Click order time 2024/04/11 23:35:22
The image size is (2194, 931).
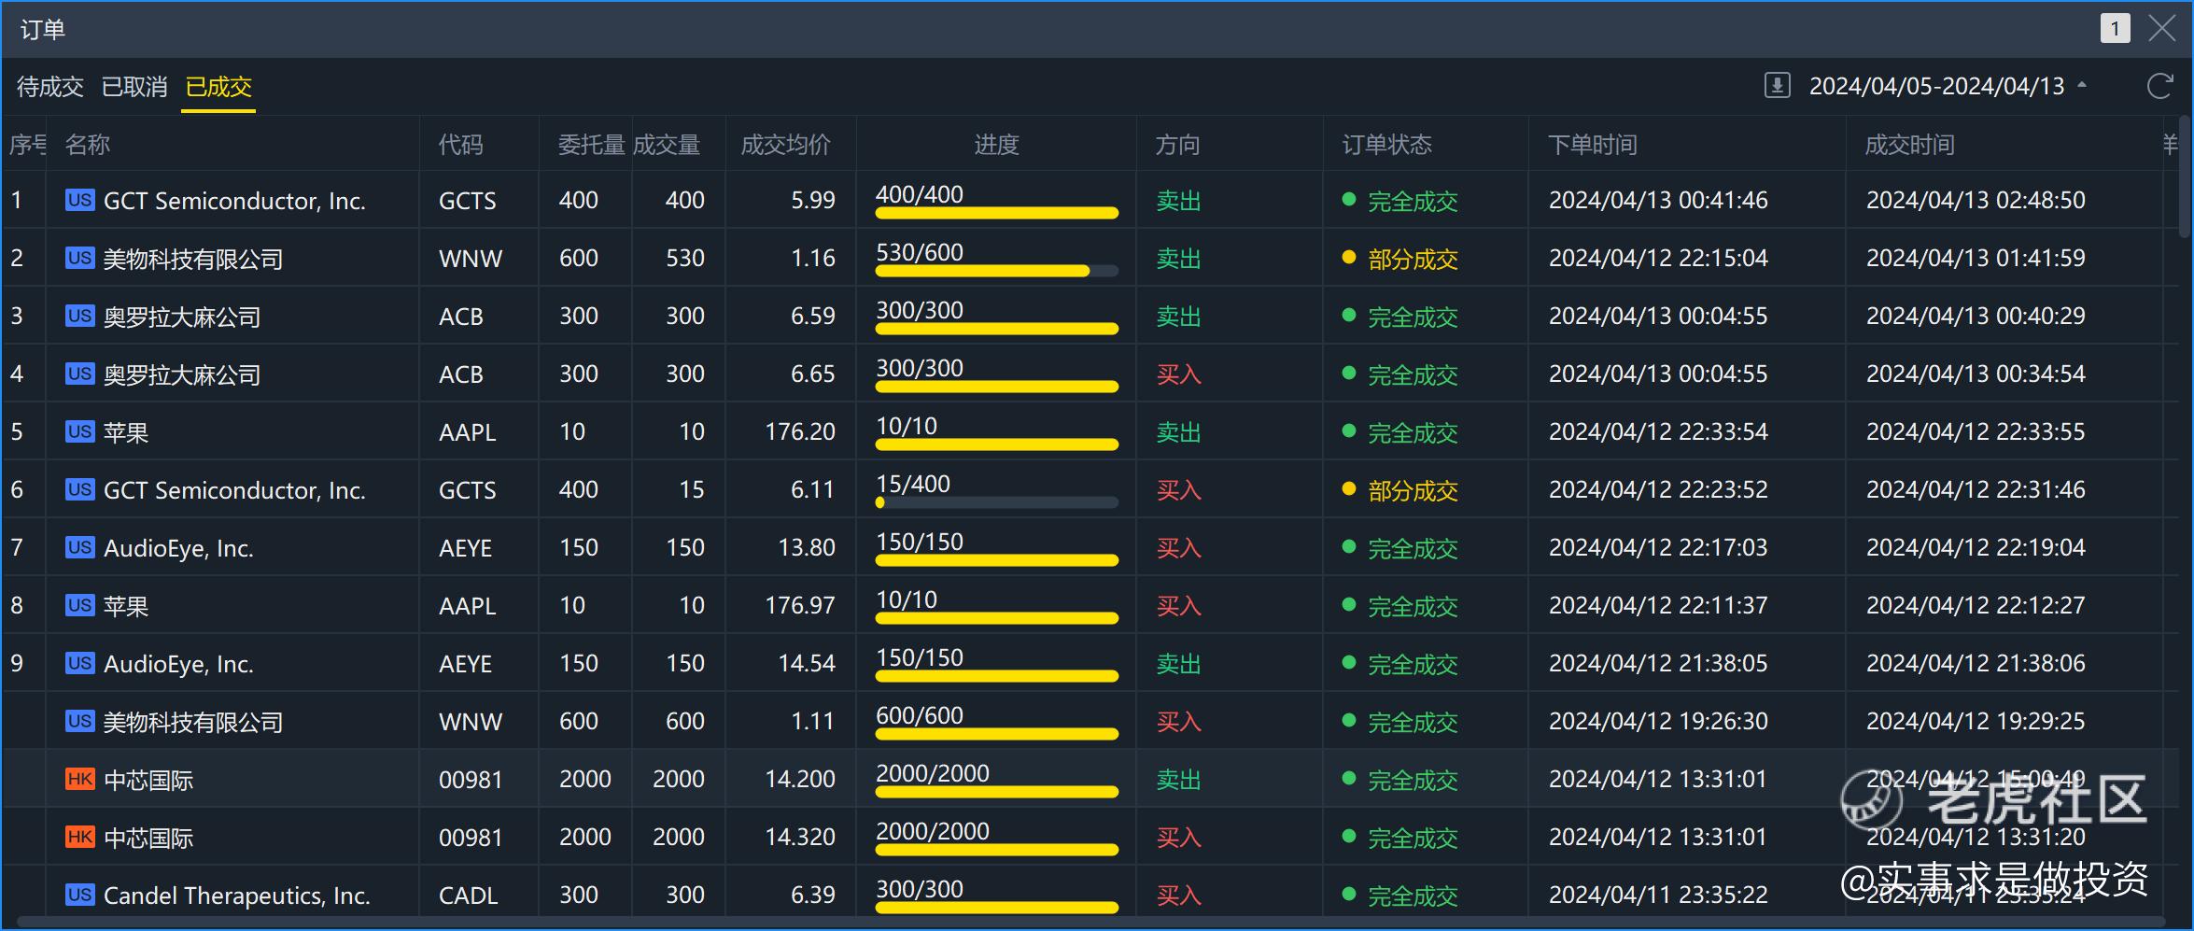[x=1658, y=895]
